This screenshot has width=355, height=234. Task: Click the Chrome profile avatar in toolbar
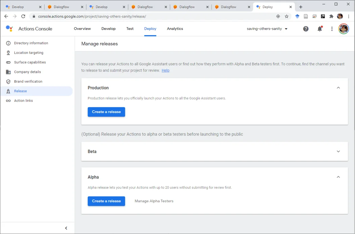click(x=340, y=16)
